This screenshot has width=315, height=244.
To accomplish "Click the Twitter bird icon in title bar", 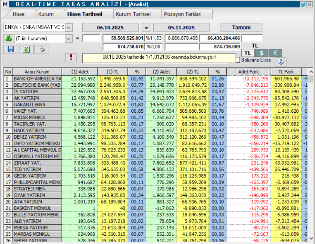I will point(303,4).
